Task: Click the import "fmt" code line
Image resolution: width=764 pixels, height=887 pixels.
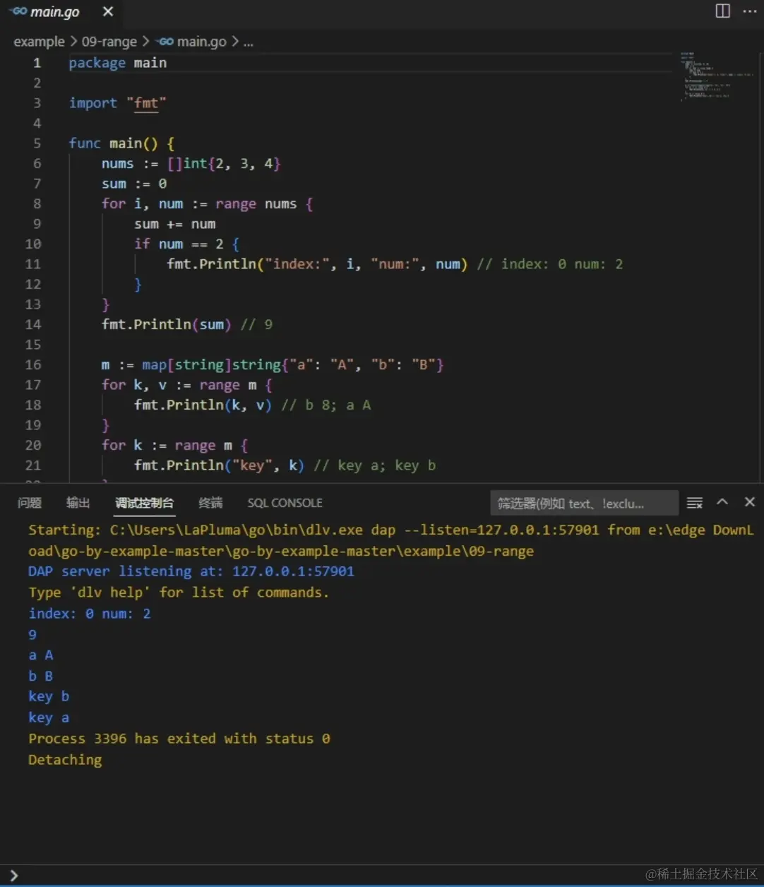Action: (x=118, y=103)
